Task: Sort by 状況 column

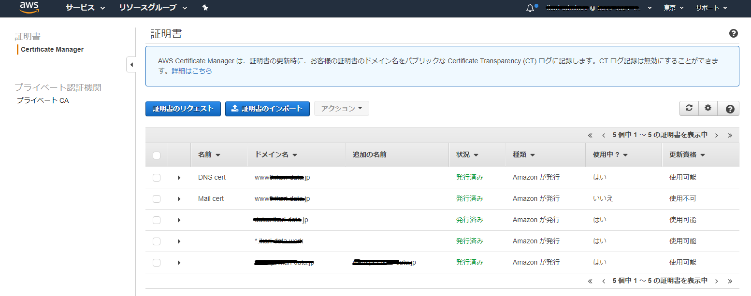Action: tap(467, 155)
